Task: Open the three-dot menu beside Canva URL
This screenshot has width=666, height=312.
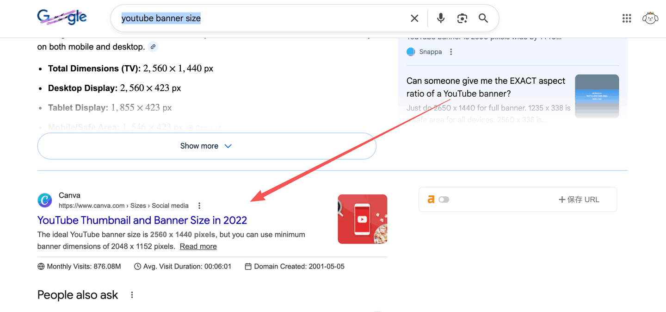Action: click(x=199, y=206)
